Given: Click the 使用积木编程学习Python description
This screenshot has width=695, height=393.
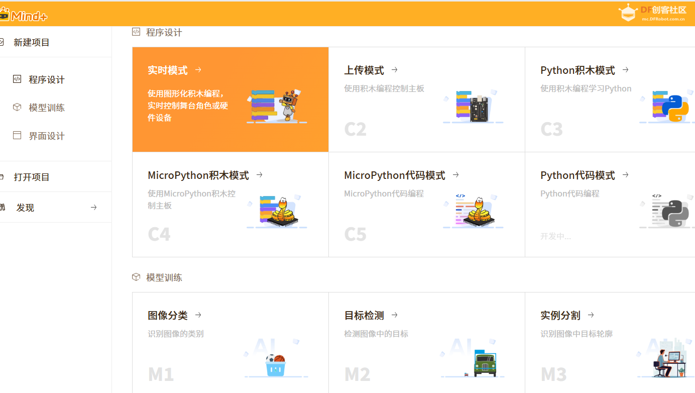Looking at the screenshot, I should click(586, 88).
